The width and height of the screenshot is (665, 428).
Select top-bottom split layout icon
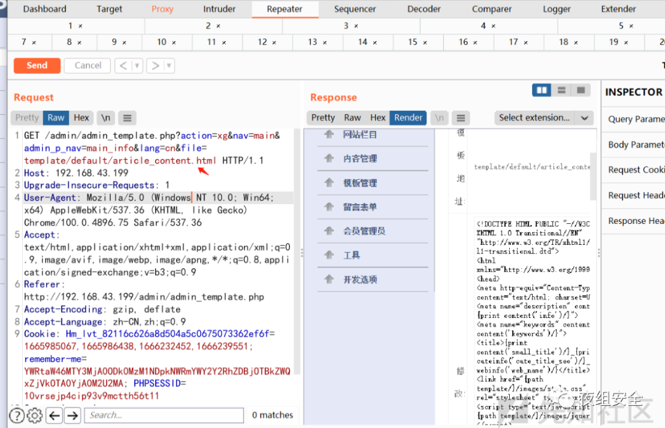click(x=562, y=90)
